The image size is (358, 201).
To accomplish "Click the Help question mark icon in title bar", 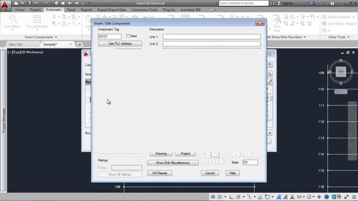I will (x=332, y=3).
